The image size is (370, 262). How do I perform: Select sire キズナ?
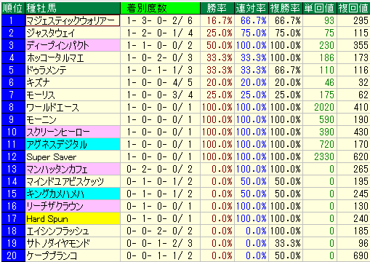tap(73, 82)
